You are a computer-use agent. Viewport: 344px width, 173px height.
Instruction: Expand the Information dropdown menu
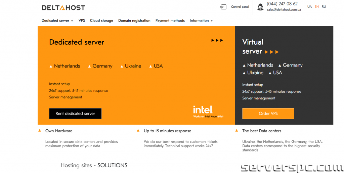click(201, 20)
